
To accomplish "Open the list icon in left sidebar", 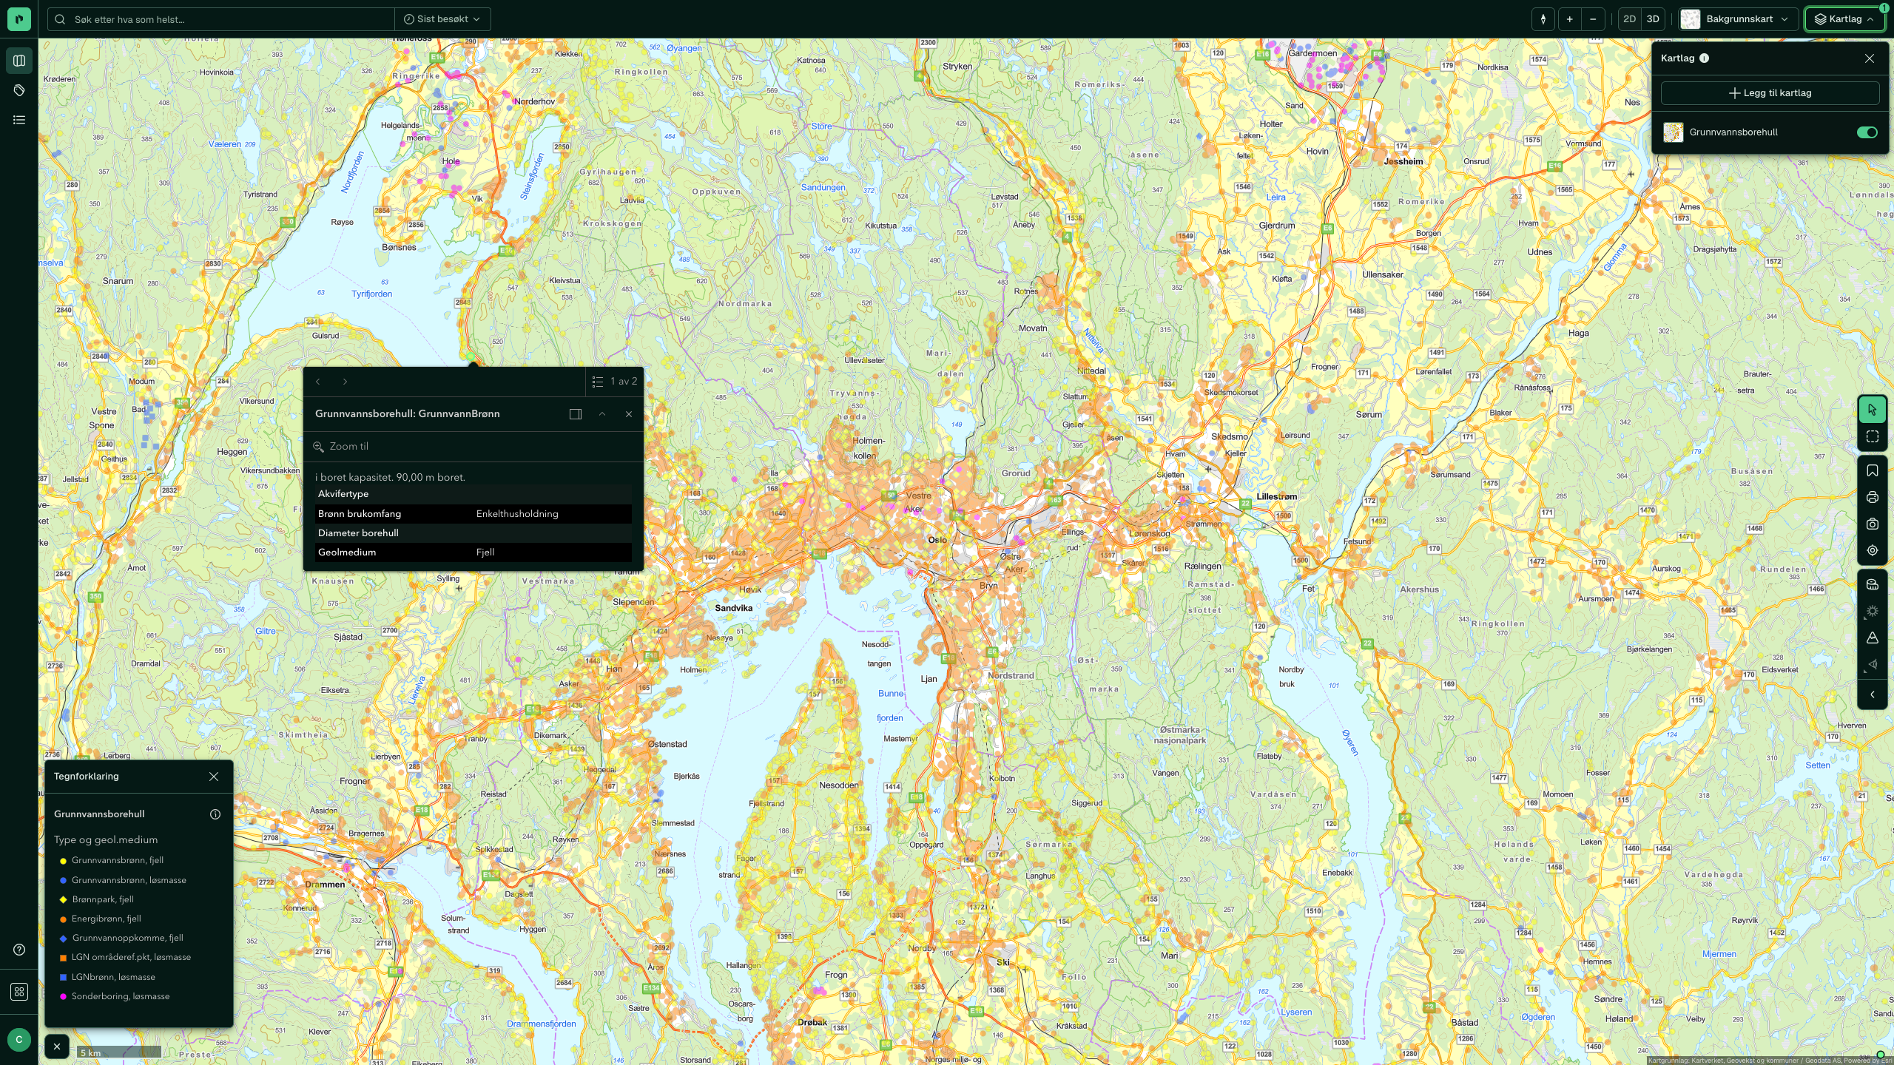I will tap(19, 120).
